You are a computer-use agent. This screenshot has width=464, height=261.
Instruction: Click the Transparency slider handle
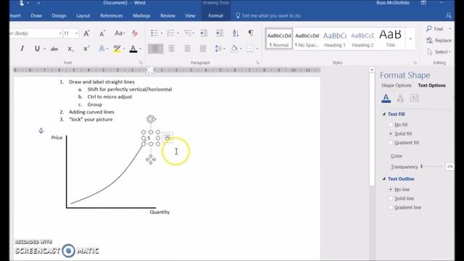pos(421,167)
